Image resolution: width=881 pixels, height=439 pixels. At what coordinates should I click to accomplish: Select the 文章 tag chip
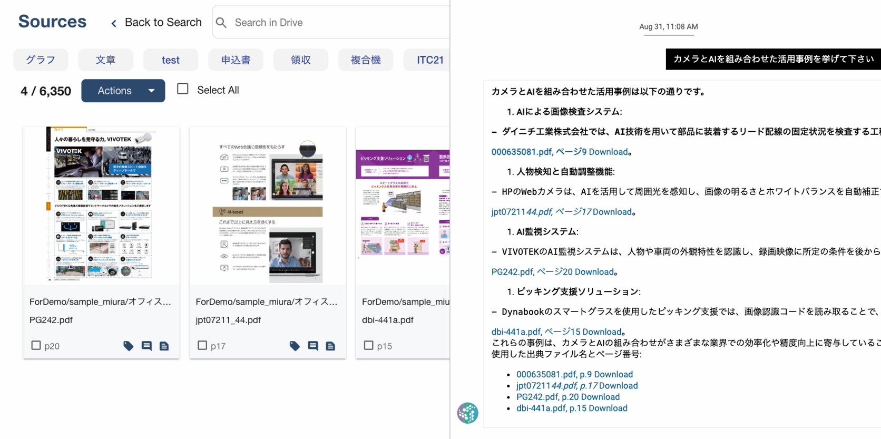click(105, 60)
